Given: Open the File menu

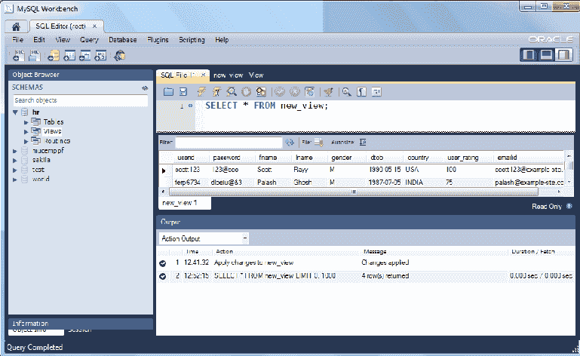Looking at the screenshot, I should tap(18, 39).
